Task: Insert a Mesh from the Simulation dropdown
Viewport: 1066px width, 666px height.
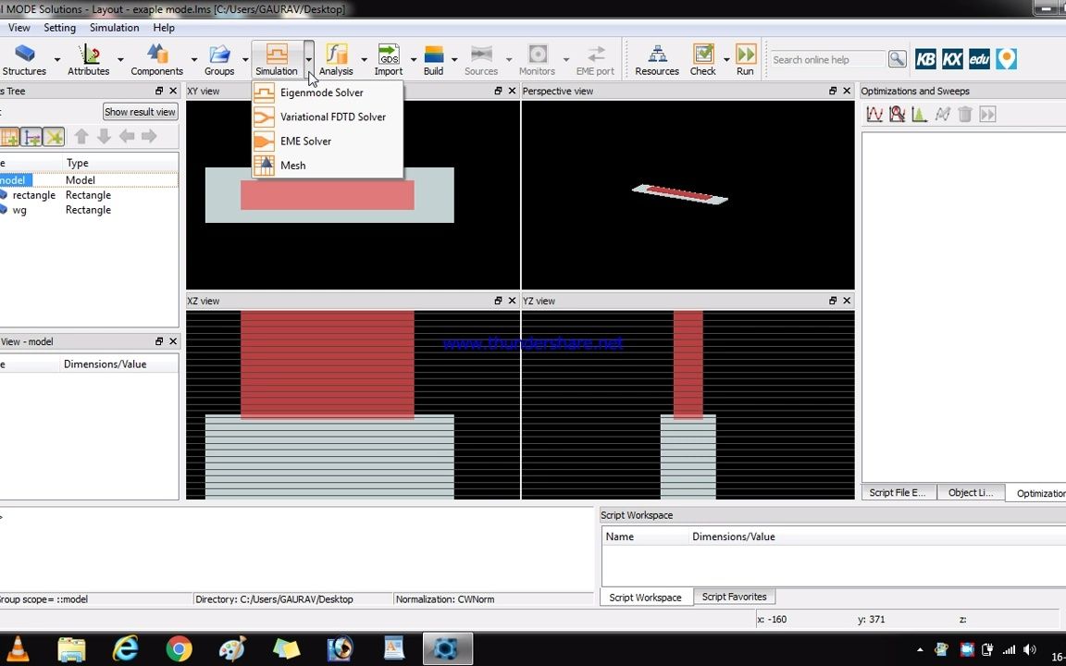Action: point(292,165)
